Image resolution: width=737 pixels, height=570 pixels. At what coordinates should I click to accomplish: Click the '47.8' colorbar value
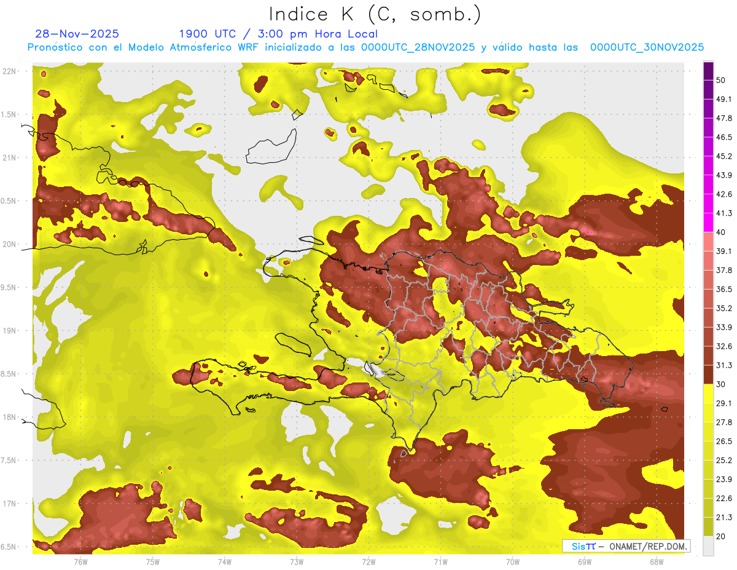coord(724,118)
